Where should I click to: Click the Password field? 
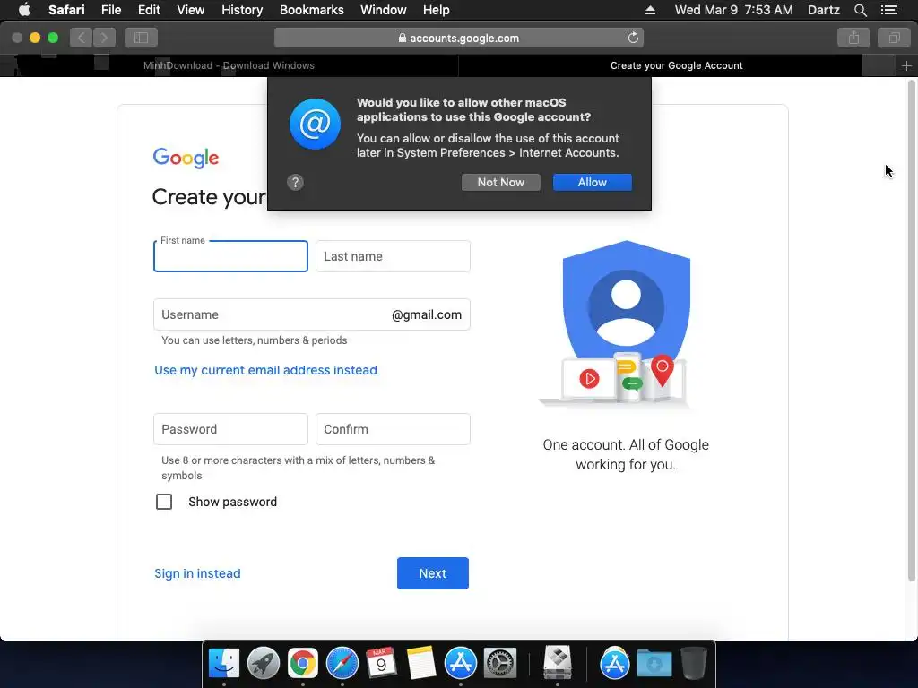(230, 429)
